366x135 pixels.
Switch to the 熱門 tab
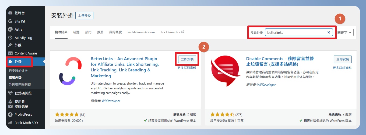click(x=88, y=32)
